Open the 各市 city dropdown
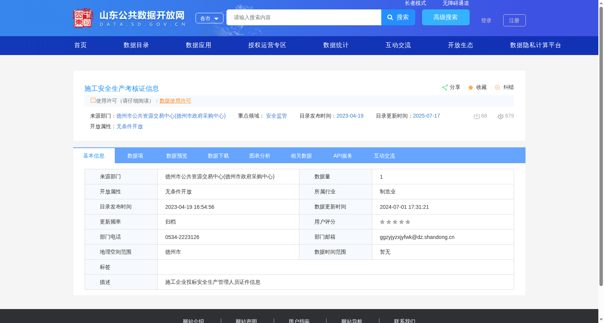 pyautogui.click(x=210, y=18)
